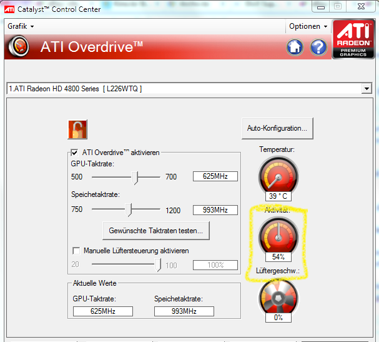The height and width of the screenshot is (342, 379).
Task: Click the Auto-Konfiguration... button
Action: point(277,128)
